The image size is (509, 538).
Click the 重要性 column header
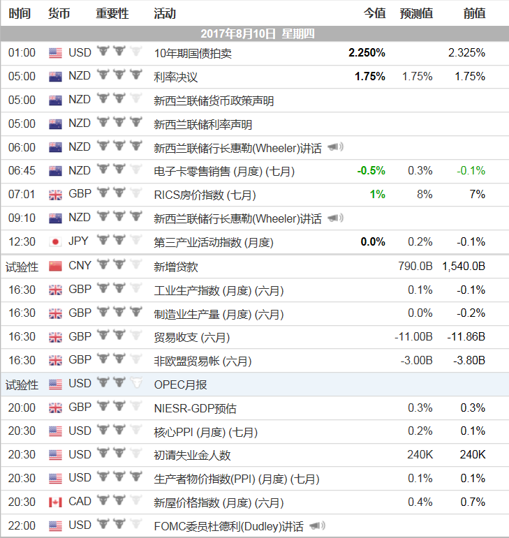coord(112,14)
